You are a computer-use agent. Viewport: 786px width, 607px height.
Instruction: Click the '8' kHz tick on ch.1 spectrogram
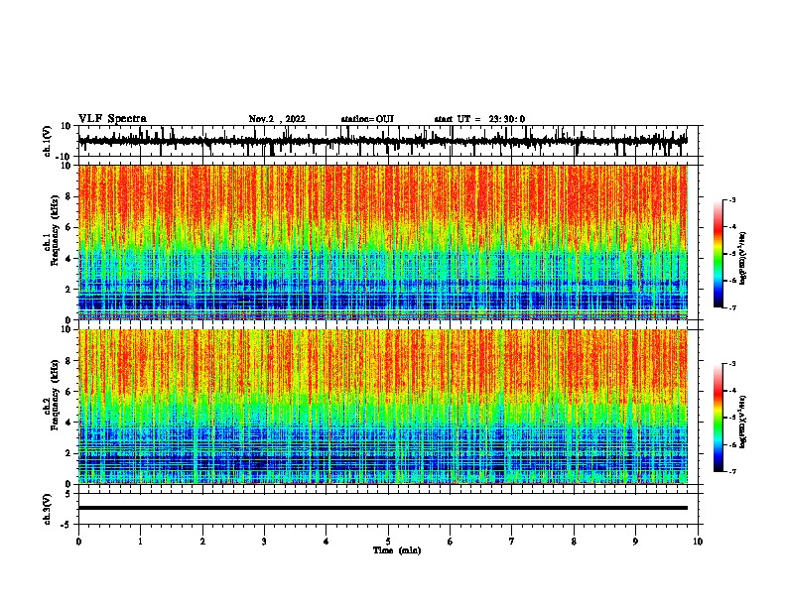68,196
